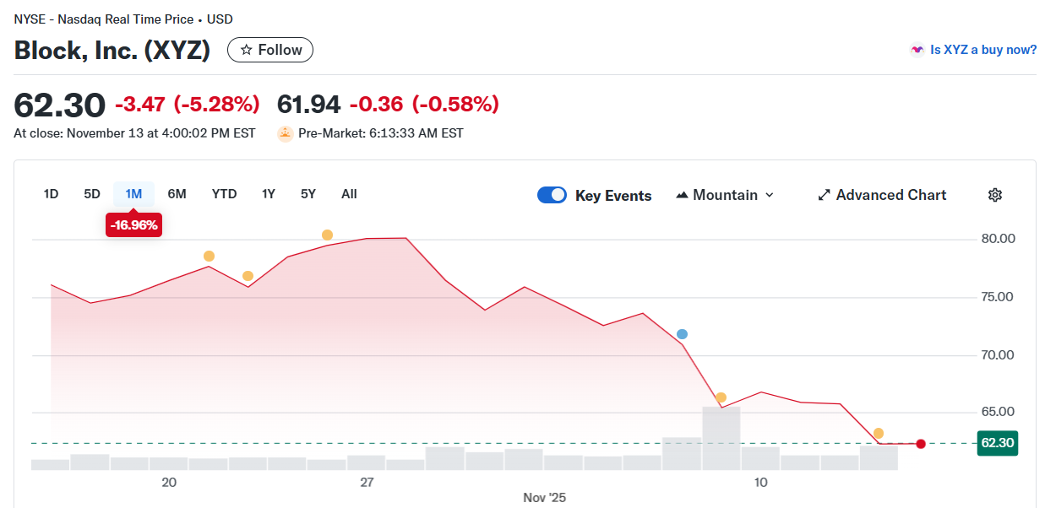This screenshot has height=508, width=1045.
Task: Select the 1D time range tab
Action: (x=51, y=194)
